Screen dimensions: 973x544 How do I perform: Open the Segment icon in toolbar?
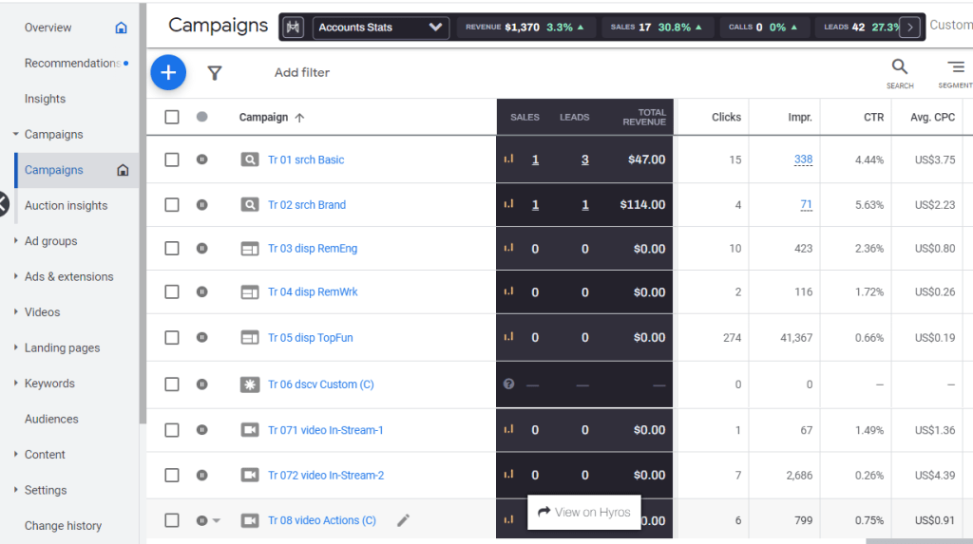(955, 67)
